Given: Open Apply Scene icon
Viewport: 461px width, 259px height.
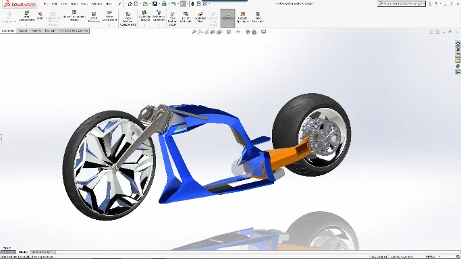Looking at the screenshot, I should click(254, 32).
